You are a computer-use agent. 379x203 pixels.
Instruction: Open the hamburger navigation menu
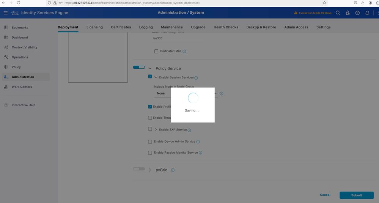[x=6, y=13]
